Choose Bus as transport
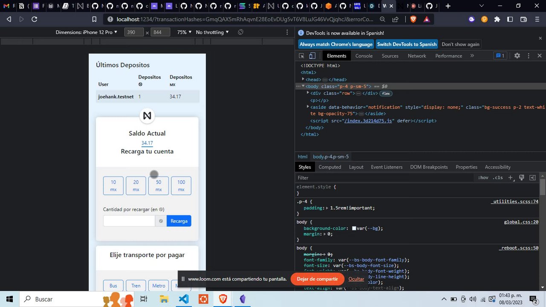546x307 pixels. 113,286
